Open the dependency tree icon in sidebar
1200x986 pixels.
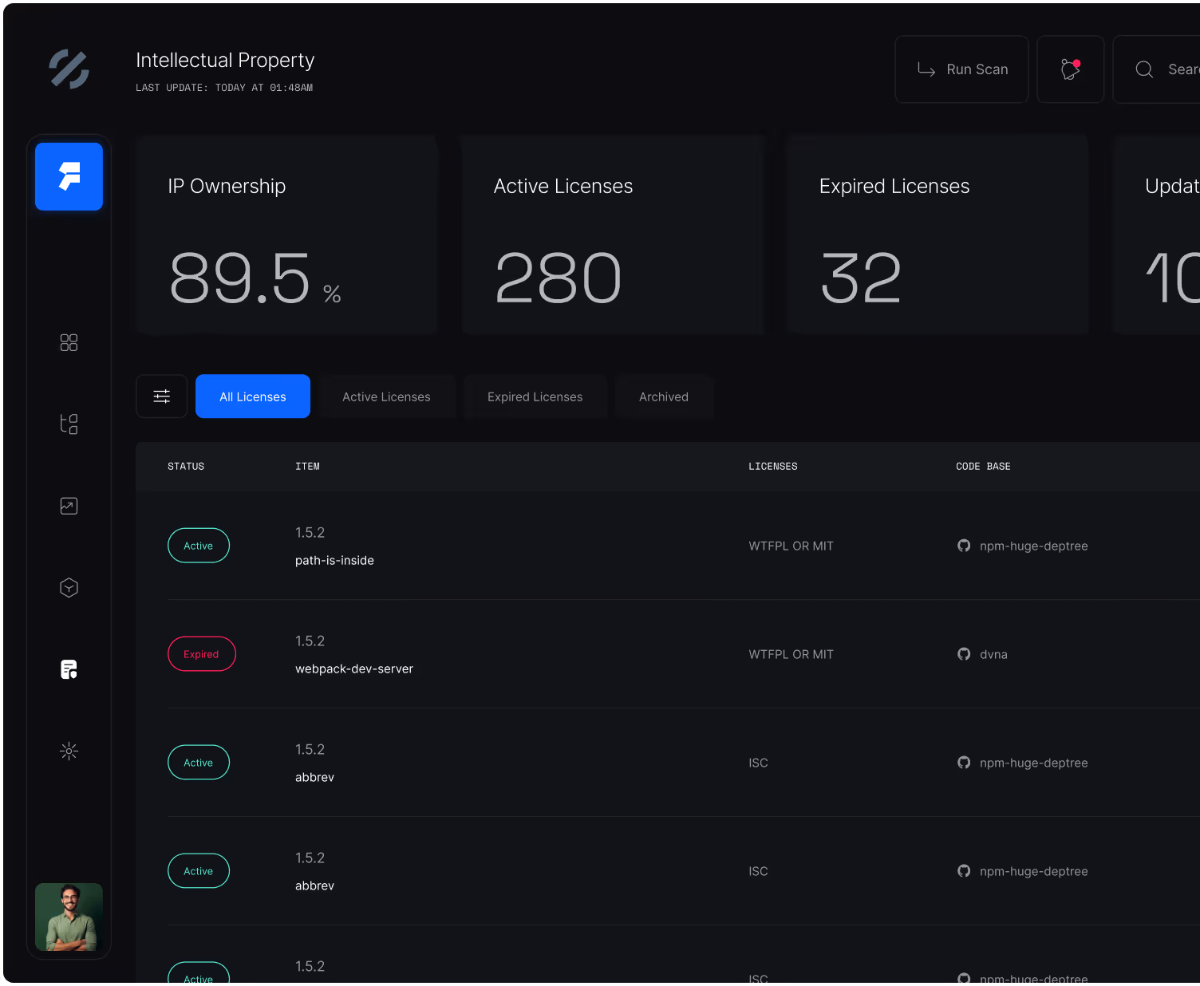(69, 424)
